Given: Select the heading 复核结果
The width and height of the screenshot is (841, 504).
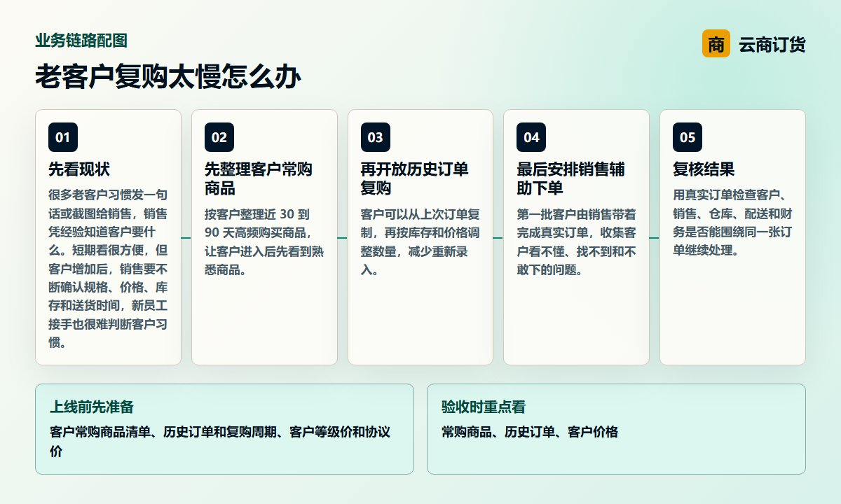Looking at the screenshot, I should click(x=704, y=169).
